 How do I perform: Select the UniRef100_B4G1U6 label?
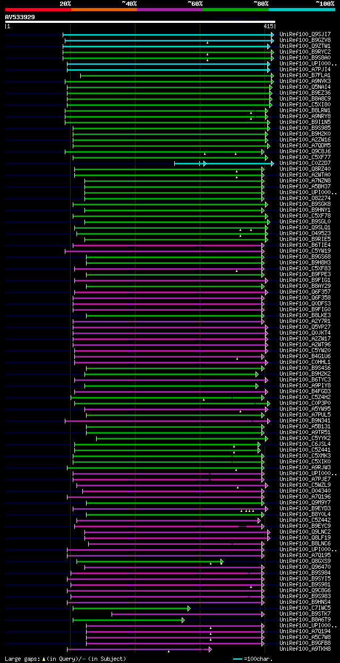point(305,356)
